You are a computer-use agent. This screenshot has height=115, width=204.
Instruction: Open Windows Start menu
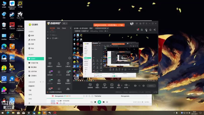tap(3, 113)
